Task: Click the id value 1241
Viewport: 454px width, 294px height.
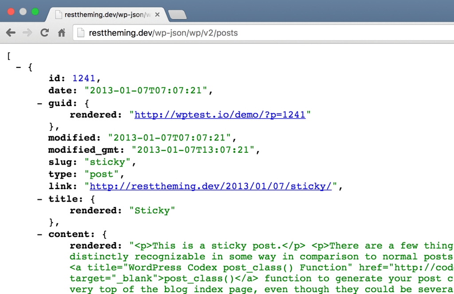Action: pyautogui.click(x=84, y=79)
